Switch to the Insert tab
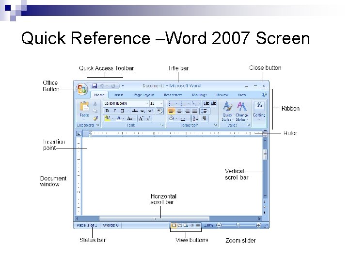The width and height of the screenshot is (349, 262). (119, 95)
